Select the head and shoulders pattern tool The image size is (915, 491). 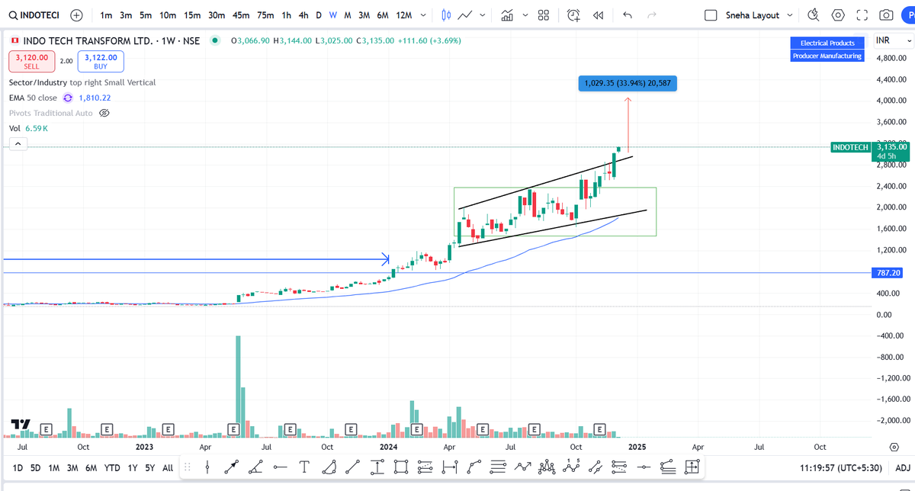[x=546, y=466]
